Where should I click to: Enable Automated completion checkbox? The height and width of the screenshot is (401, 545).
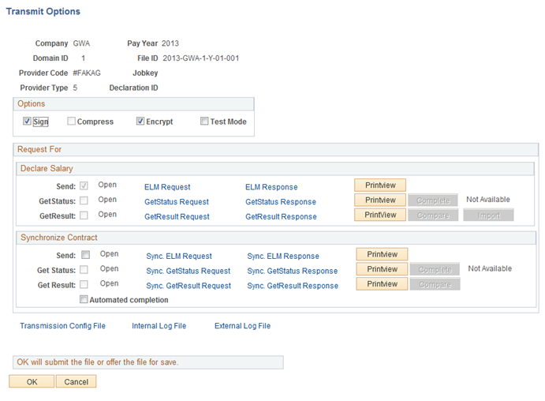(x=84, y=299)
